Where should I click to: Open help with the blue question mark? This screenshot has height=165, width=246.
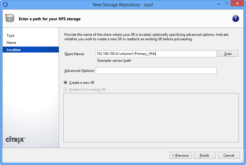point(235,18)
